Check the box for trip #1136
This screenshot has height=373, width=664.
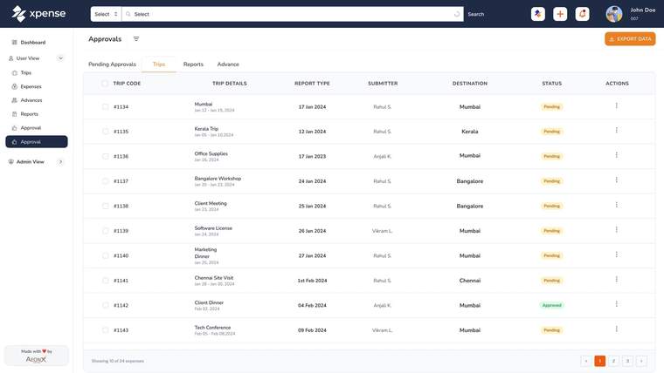[x=105, y=156]
